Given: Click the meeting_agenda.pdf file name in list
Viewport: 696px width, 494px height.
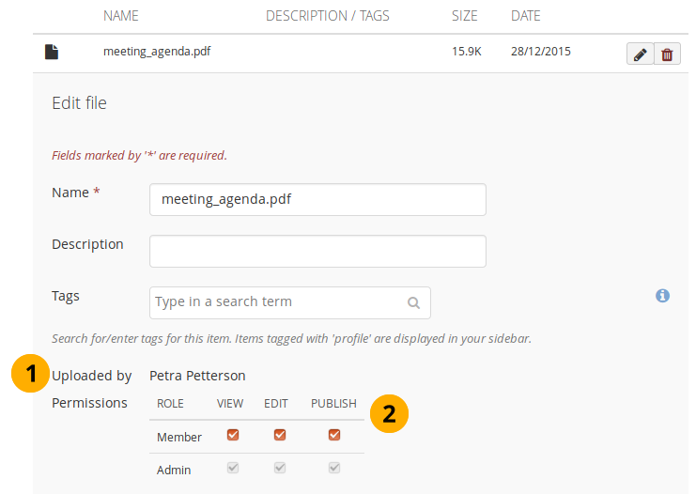Looking at the screenshot, I should pos(157,52).
